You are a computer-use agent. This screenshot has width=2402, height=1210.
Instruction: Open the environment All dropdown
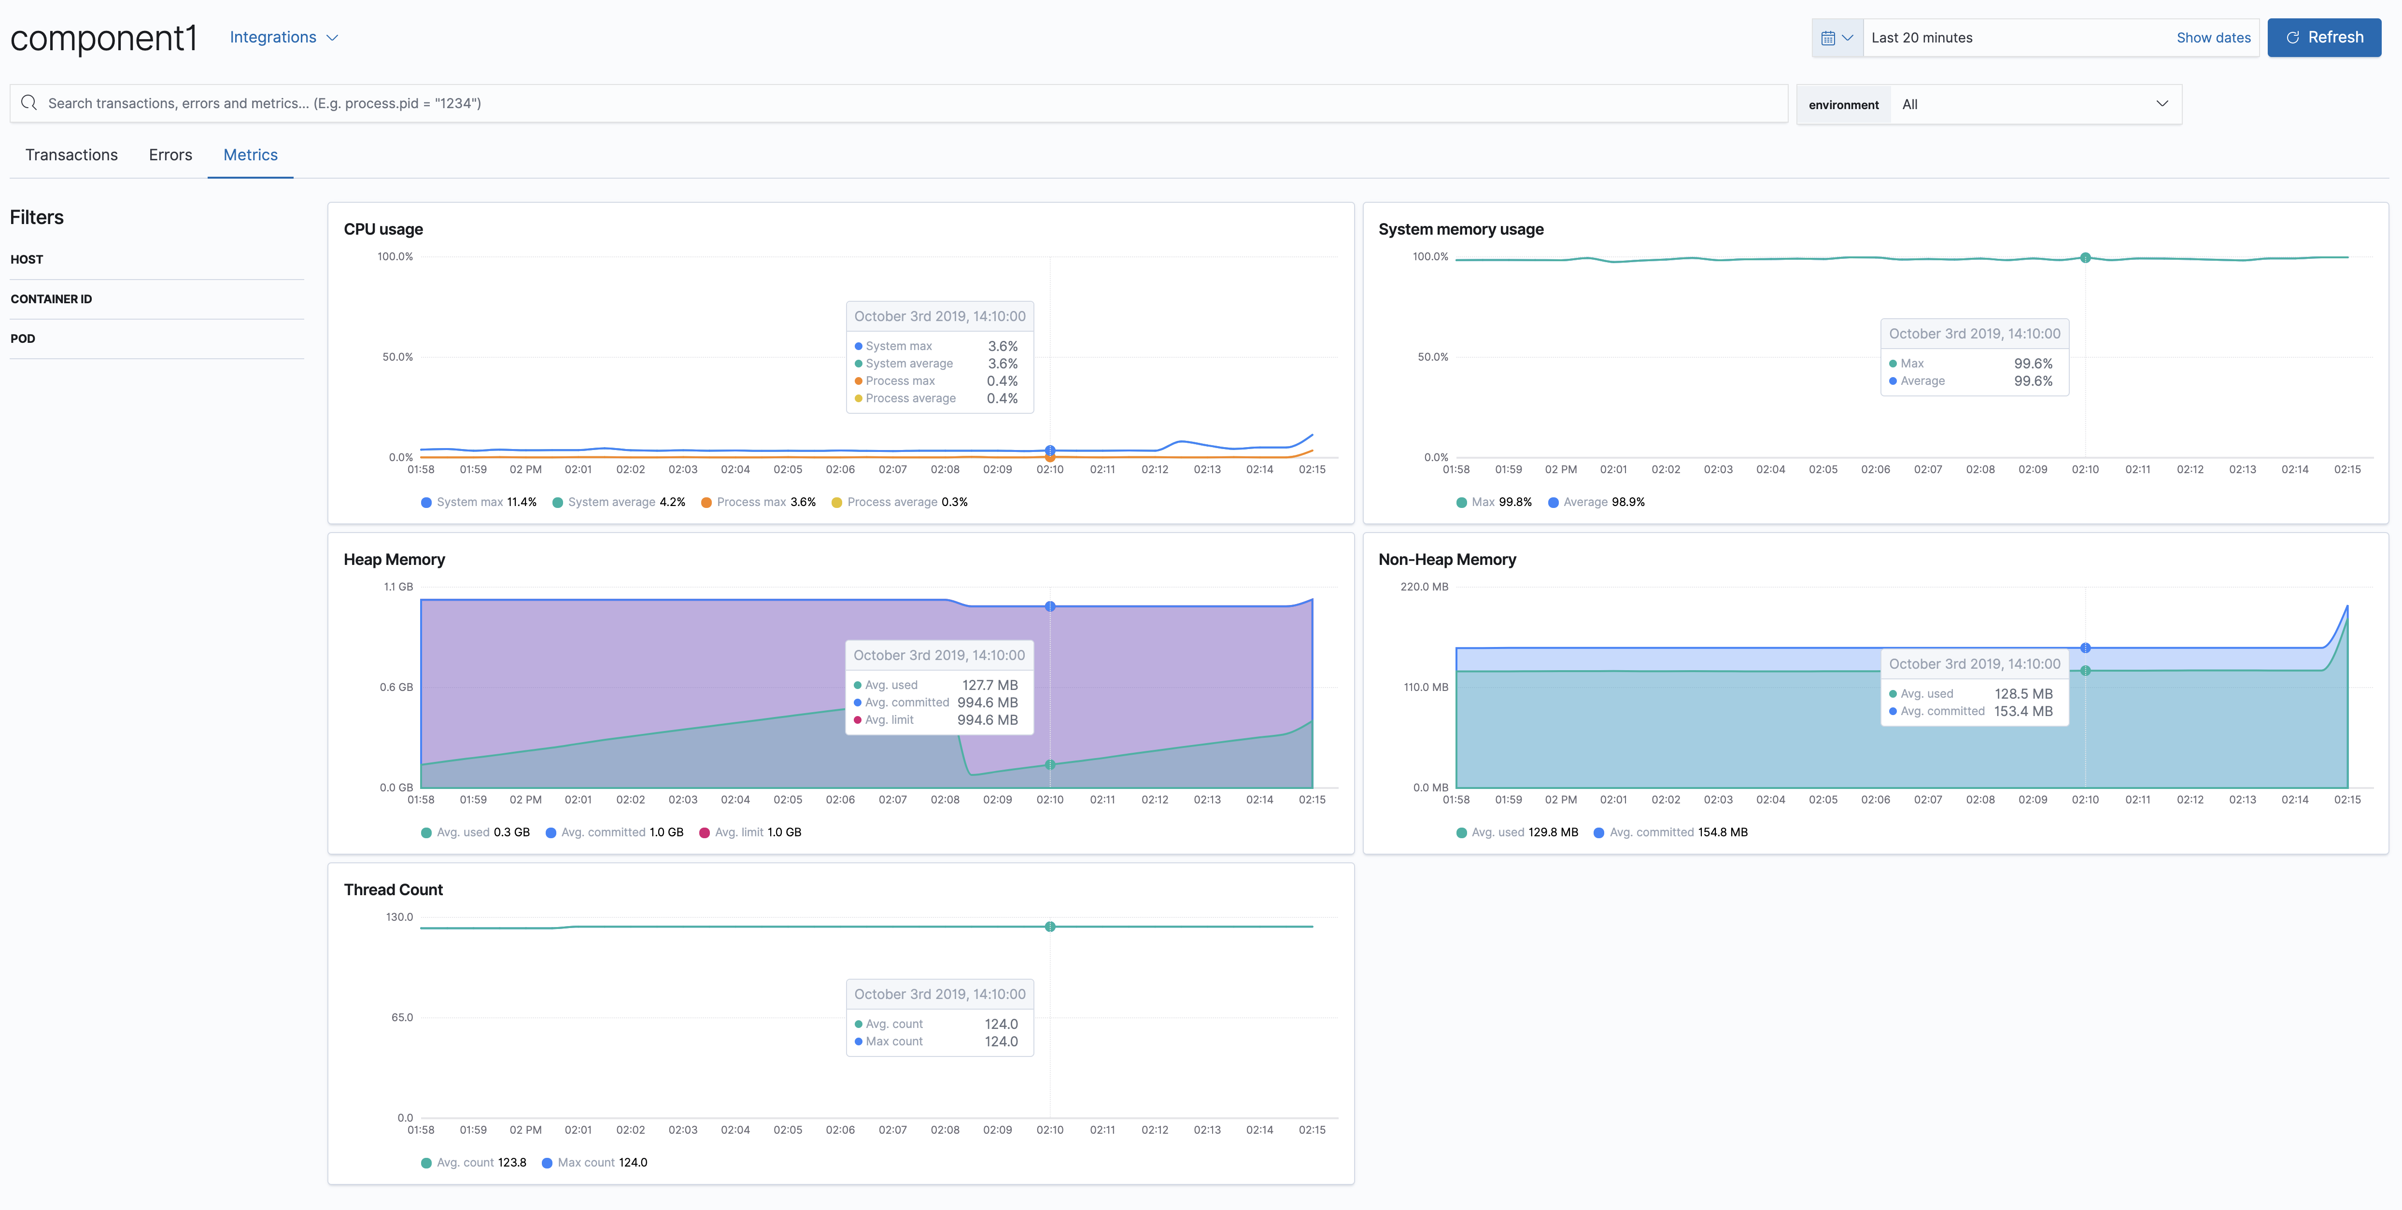point(2035,104)
